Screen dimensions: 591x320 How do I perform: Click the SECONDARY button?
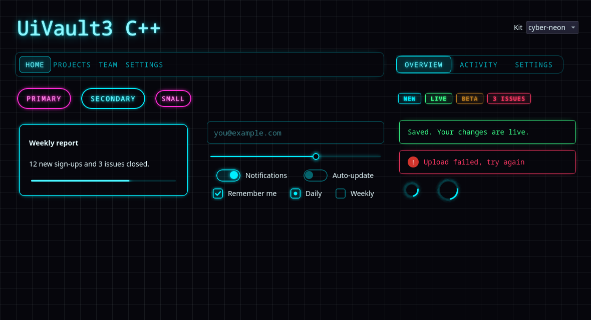[x=113, y=98]
